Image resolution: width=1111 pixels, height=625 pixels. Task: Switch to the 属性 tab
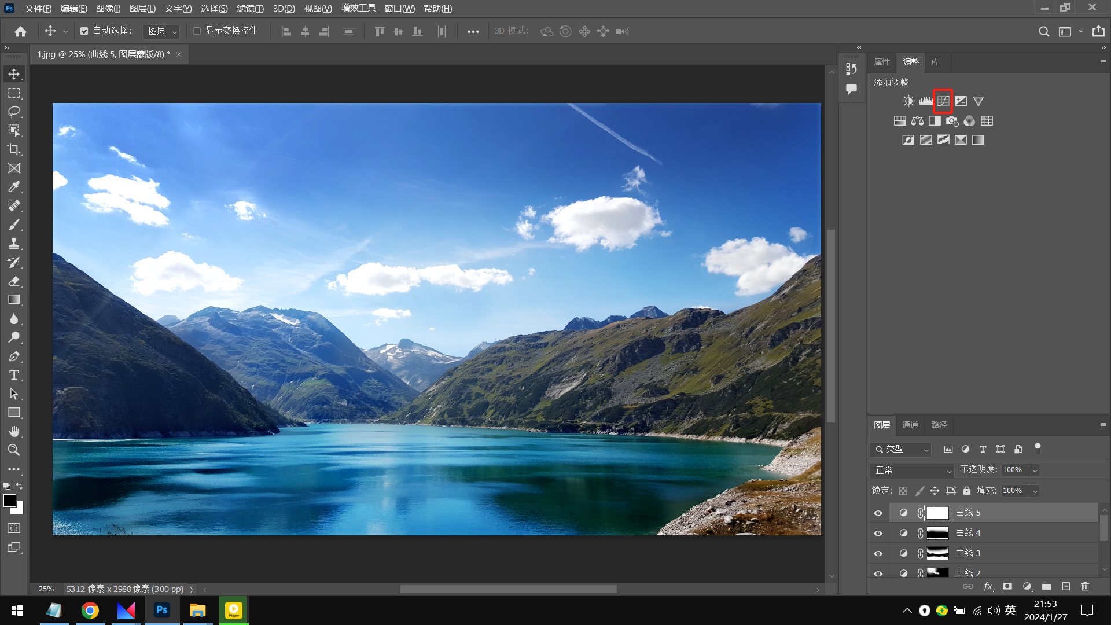(x=882, y=62)
